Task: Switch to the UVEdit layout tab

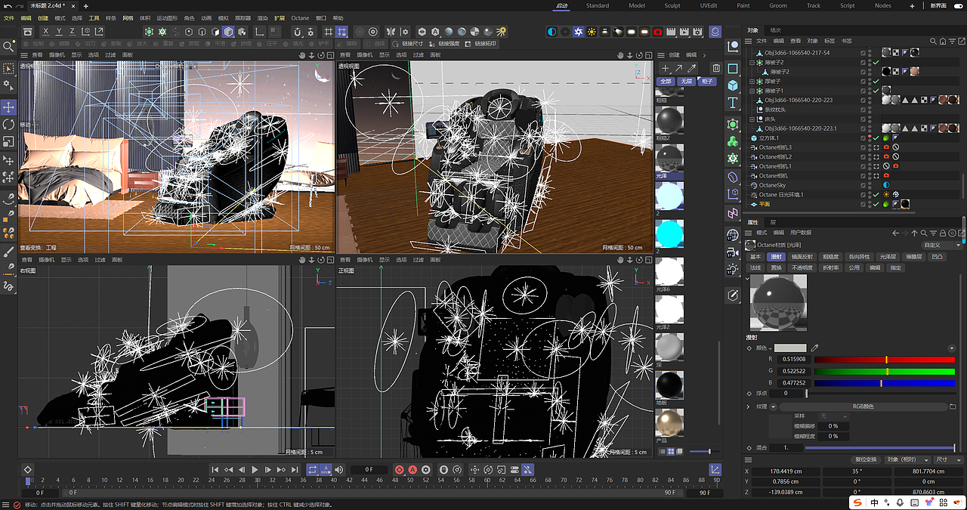Action: [709, 5]
